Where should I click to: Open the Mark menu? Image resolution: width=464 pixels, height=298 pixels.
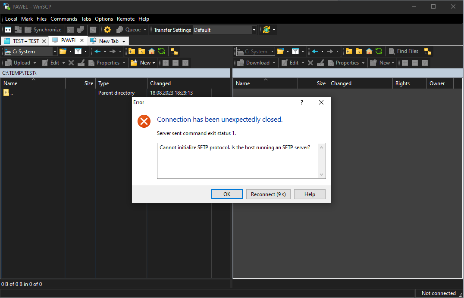click(x=27, y=19)
